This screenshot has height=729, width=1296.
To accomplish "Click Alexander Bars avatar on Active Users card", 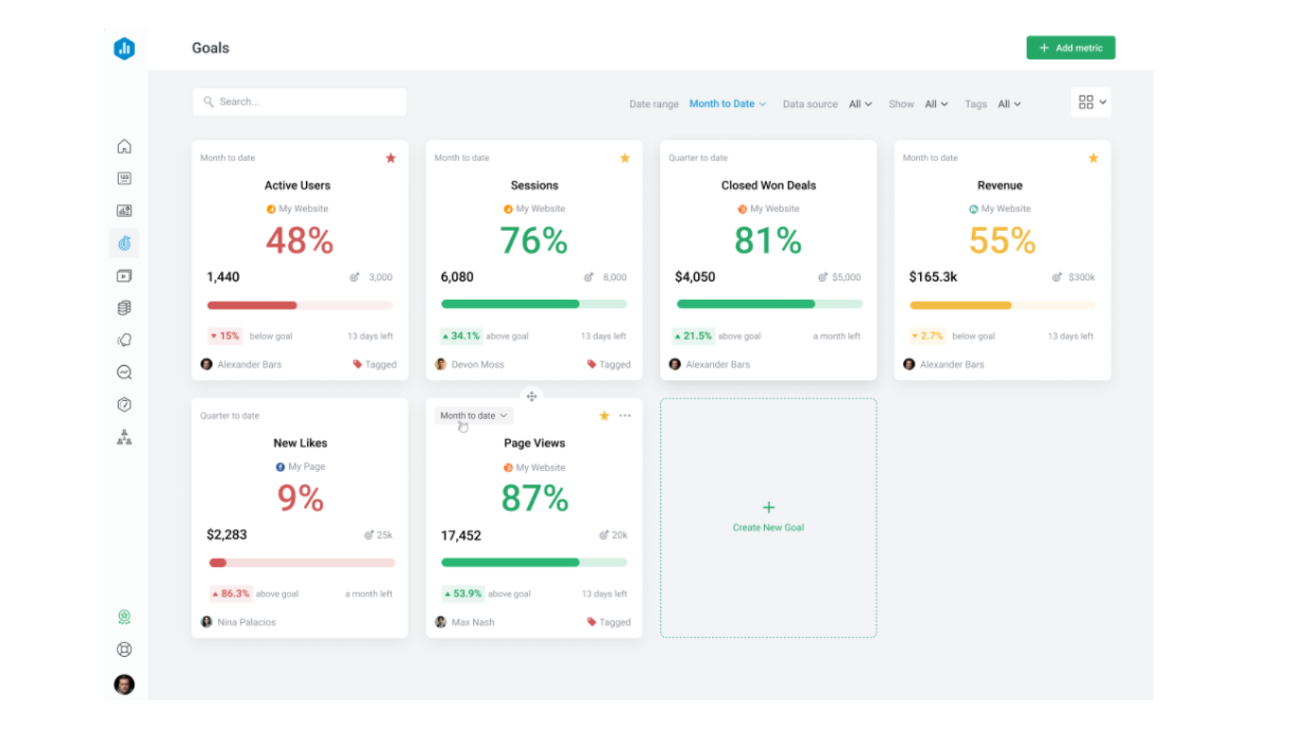I will point(207,364).
